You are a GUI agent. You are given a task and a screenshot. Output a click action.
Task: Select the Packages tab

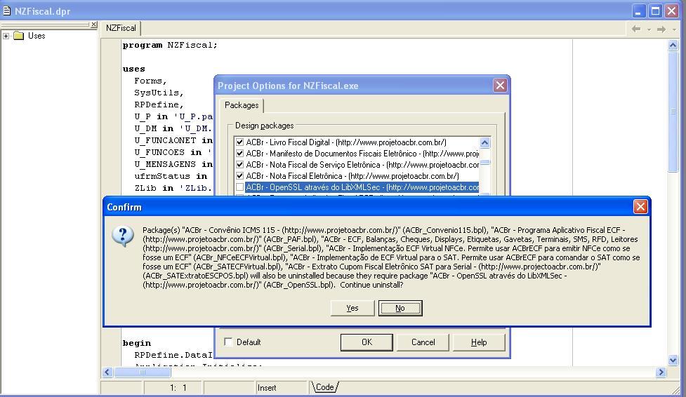(242, 105)
